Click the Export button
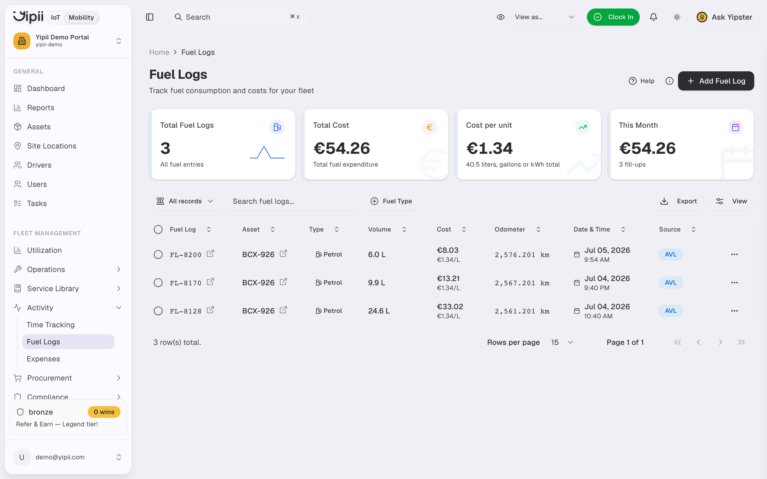The width and height of the screenshot is (767, 479). tap(678, 201)
